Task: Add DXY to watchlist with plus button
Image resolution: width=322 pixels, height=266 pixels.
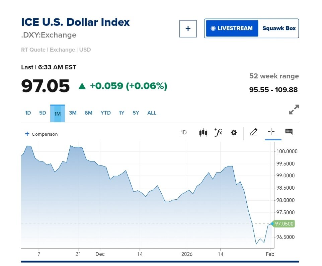Action: point(188,29)
